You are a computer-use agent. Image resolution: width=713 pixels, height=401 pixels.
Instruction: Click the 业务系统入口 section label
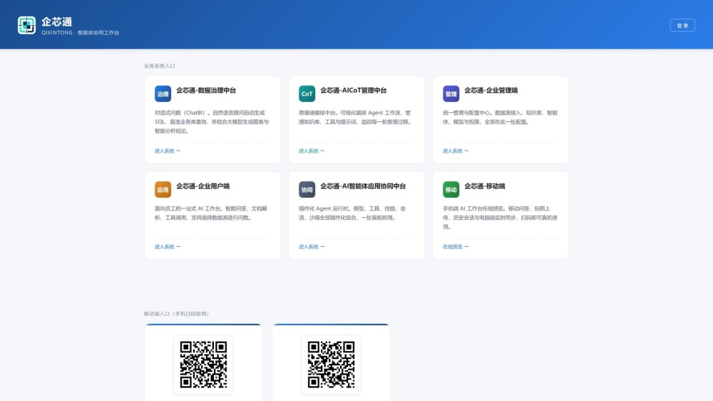coord(159,66)
